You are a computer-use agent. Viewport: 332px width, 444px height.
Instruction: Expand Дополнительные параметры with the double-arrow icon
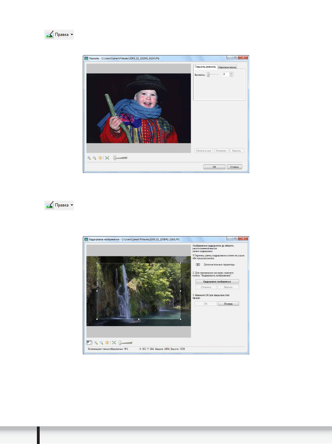[x=198, y=265]
